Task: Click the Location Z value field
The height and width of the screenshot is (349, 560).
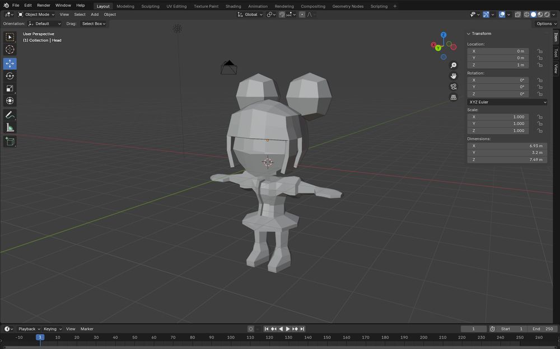Action: 498,65
